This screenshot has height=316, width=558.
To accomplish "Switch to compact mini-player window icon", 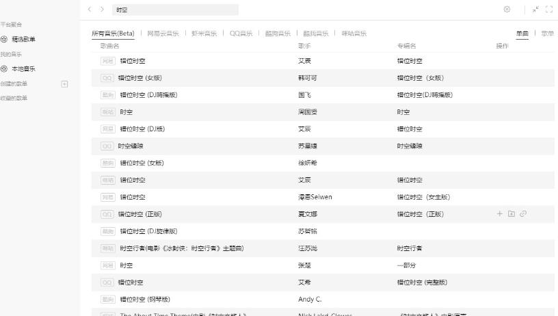I will [535, 10].
